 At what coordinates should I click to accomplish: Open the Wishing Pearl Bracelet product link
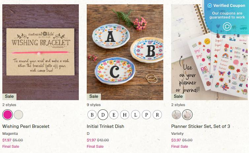[26, 126]
